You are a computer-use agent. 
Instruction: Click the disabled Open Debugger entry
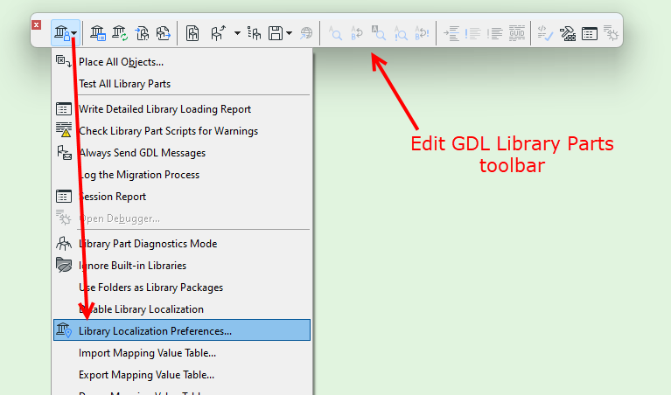(181, 218)
